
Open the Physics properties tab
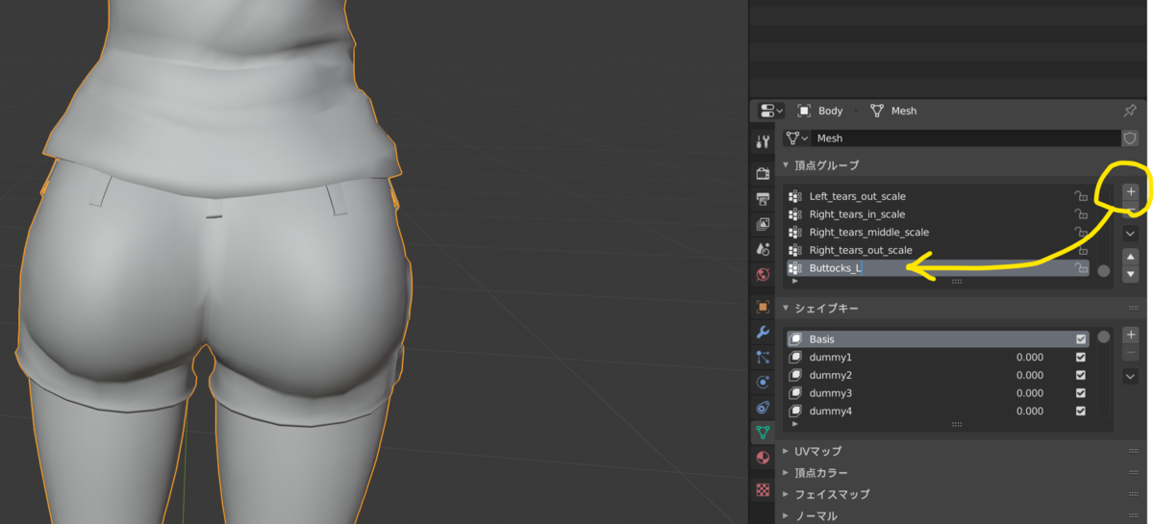[763, 382]
